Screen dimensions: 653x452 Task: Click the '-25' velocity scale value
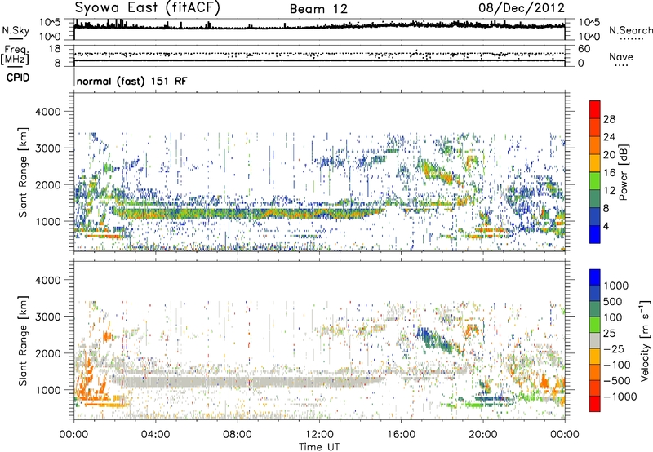[613, 348]
